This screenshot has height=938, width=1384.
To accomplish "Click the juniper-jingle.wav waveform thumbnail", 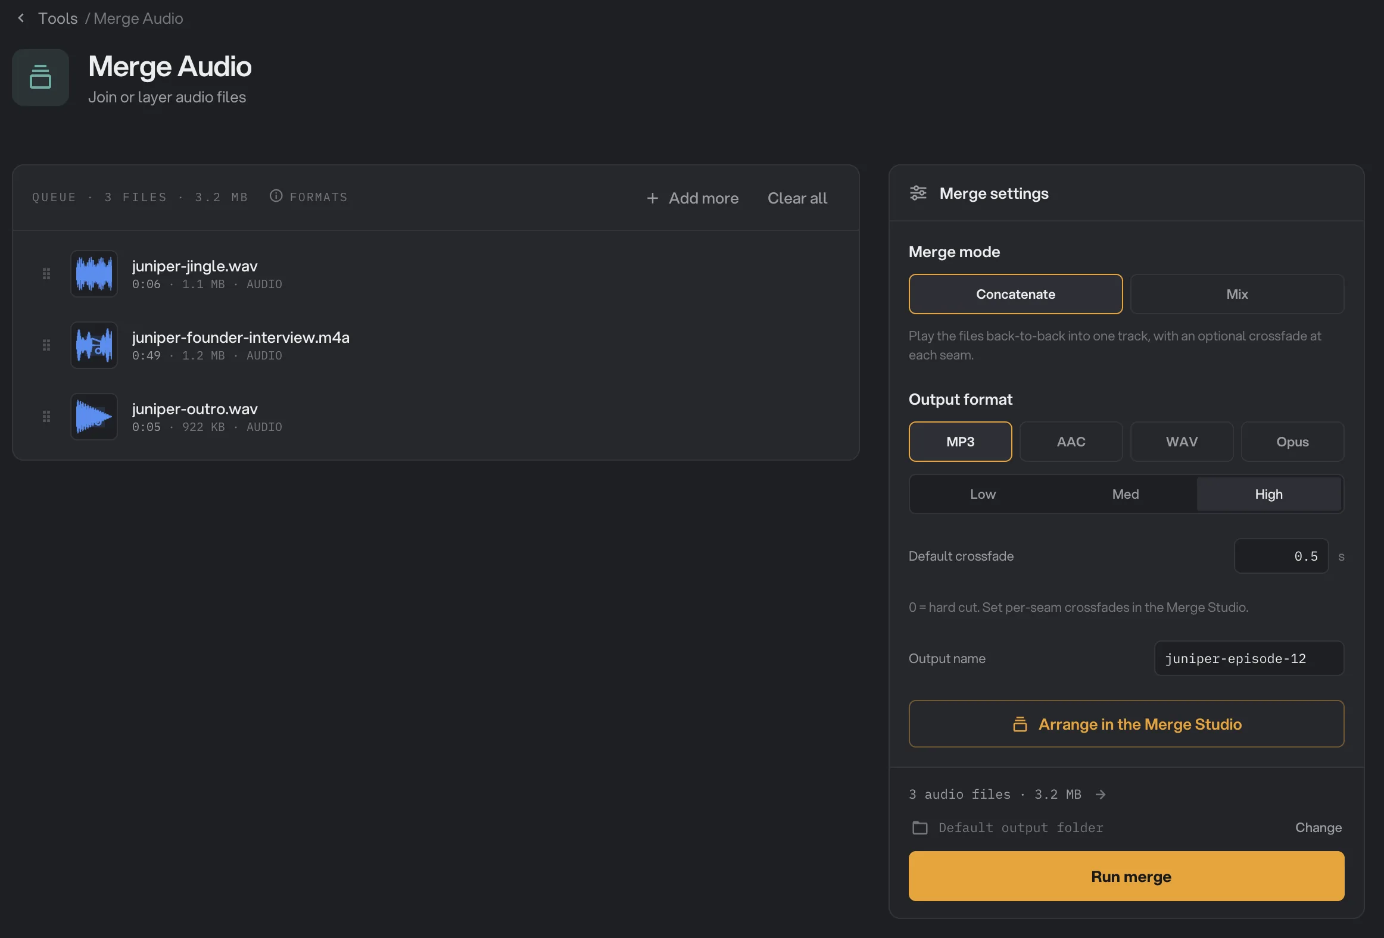I will (x=94, y=274).
